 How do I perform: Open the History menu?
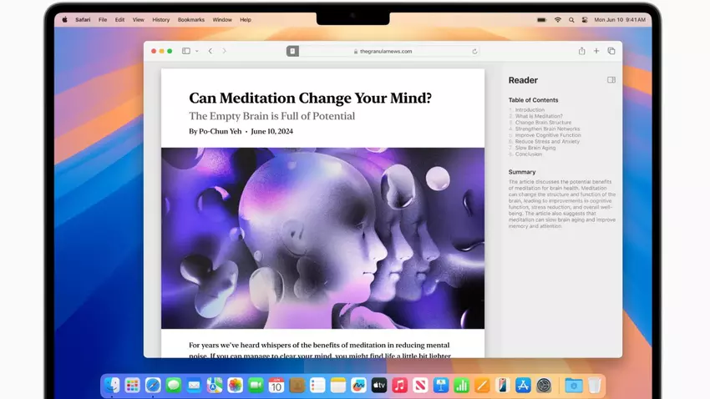click(x=160, y=19)
